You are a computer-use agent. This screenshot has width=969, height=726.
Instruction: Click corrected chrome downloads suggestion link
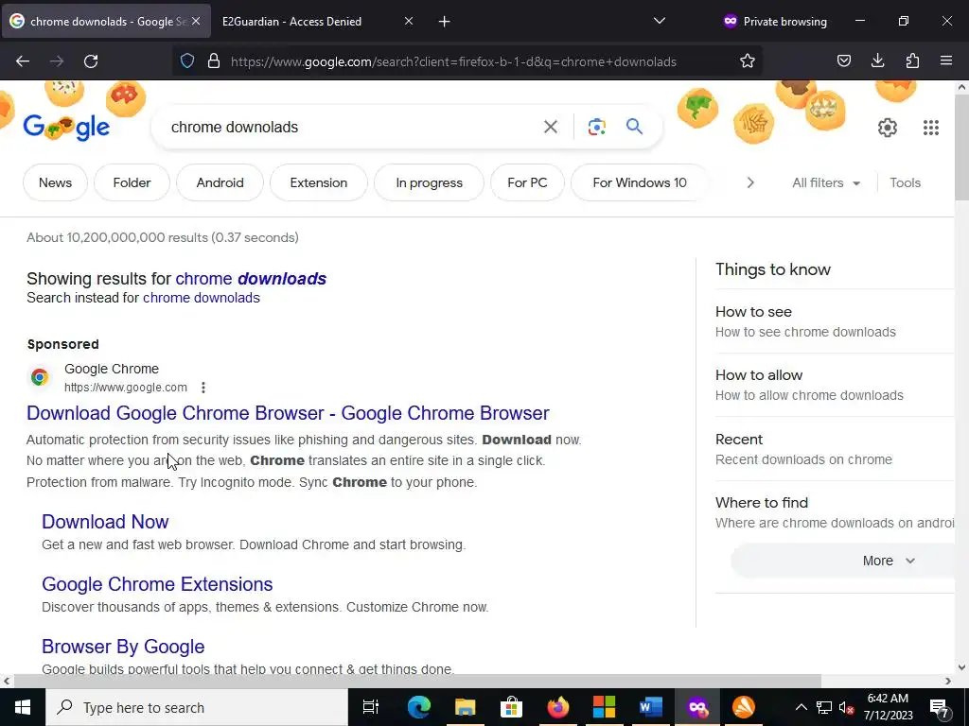click(x=251, y=279)
